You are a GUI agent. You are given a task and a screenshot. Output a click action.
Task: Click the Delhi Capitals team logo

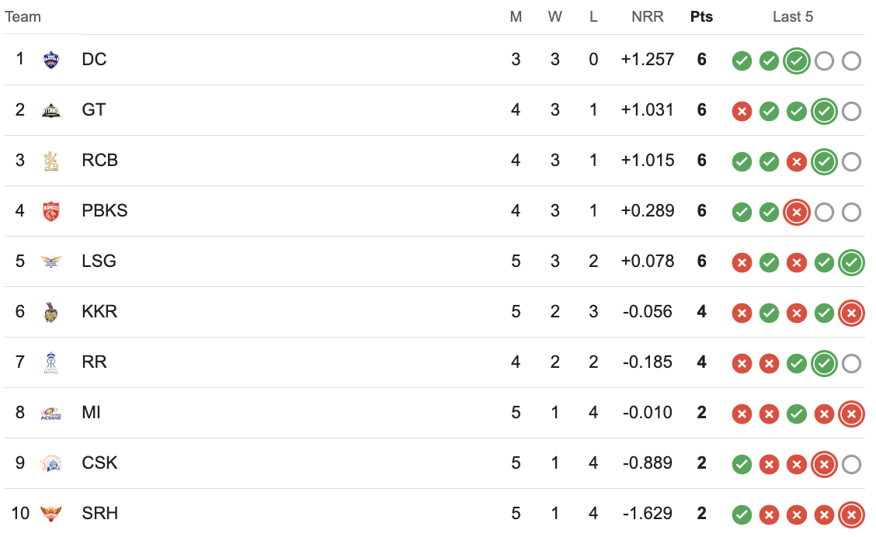pyautogui.click(x=50, y=60)
